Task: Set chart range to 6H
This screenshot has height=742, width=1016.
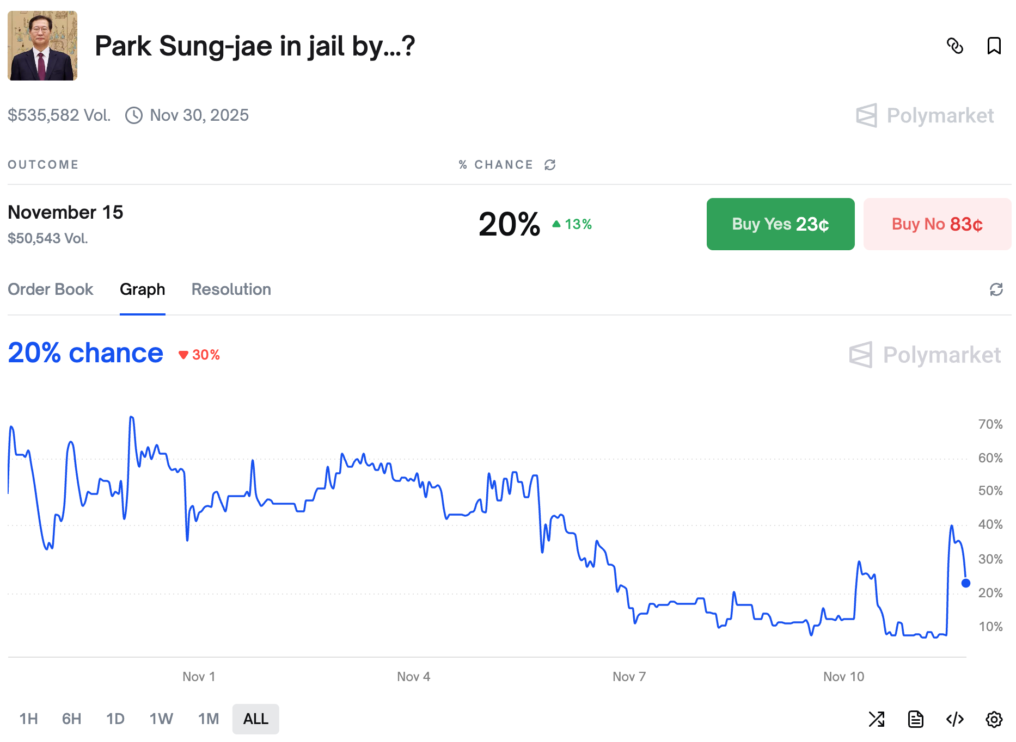Action: tap(71, 719)
